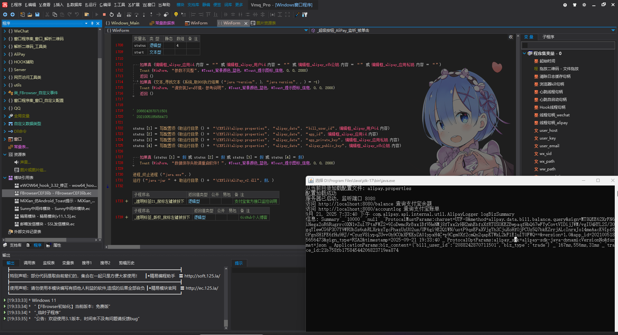Viewport: 618px width, 335px height.
Task: Click the undo arrow icon
Action: pyautogui.click(x=77, y=14)
